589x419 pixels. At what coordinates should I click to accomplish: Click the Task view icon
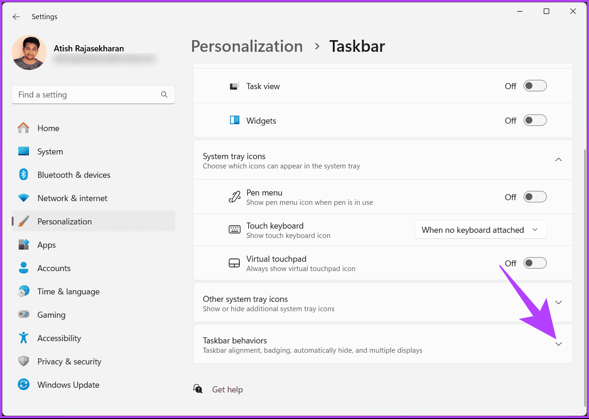tap(234, 86)
